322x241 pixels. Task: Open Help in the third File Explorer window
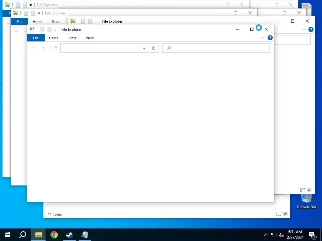(311, 29)
